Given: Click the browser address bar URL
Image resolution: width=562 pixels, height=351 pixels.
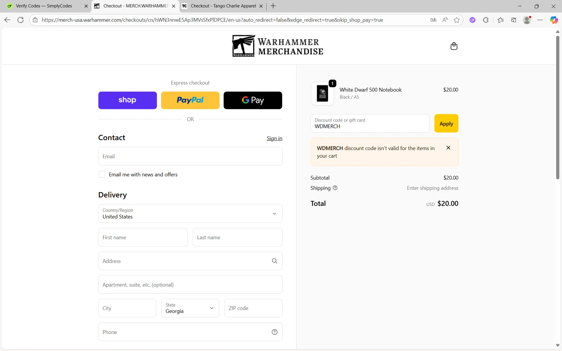Looking at the screenshot, I should [212, 20].
